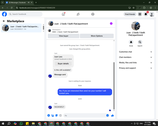Open File Explorer from the taskbar
Screen dimensions: 158x126
[33, 123]
